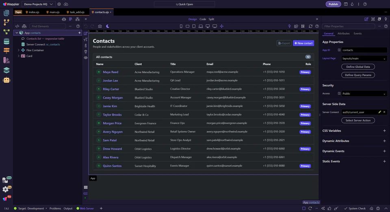Open the AI robot assistant sidebar icon
Image resolution: width=390 pixels, height=212 pixels.
tap(6, 80)
